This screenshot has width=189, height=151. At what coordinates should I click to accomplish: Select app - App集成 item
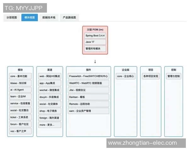click(50, 83)
